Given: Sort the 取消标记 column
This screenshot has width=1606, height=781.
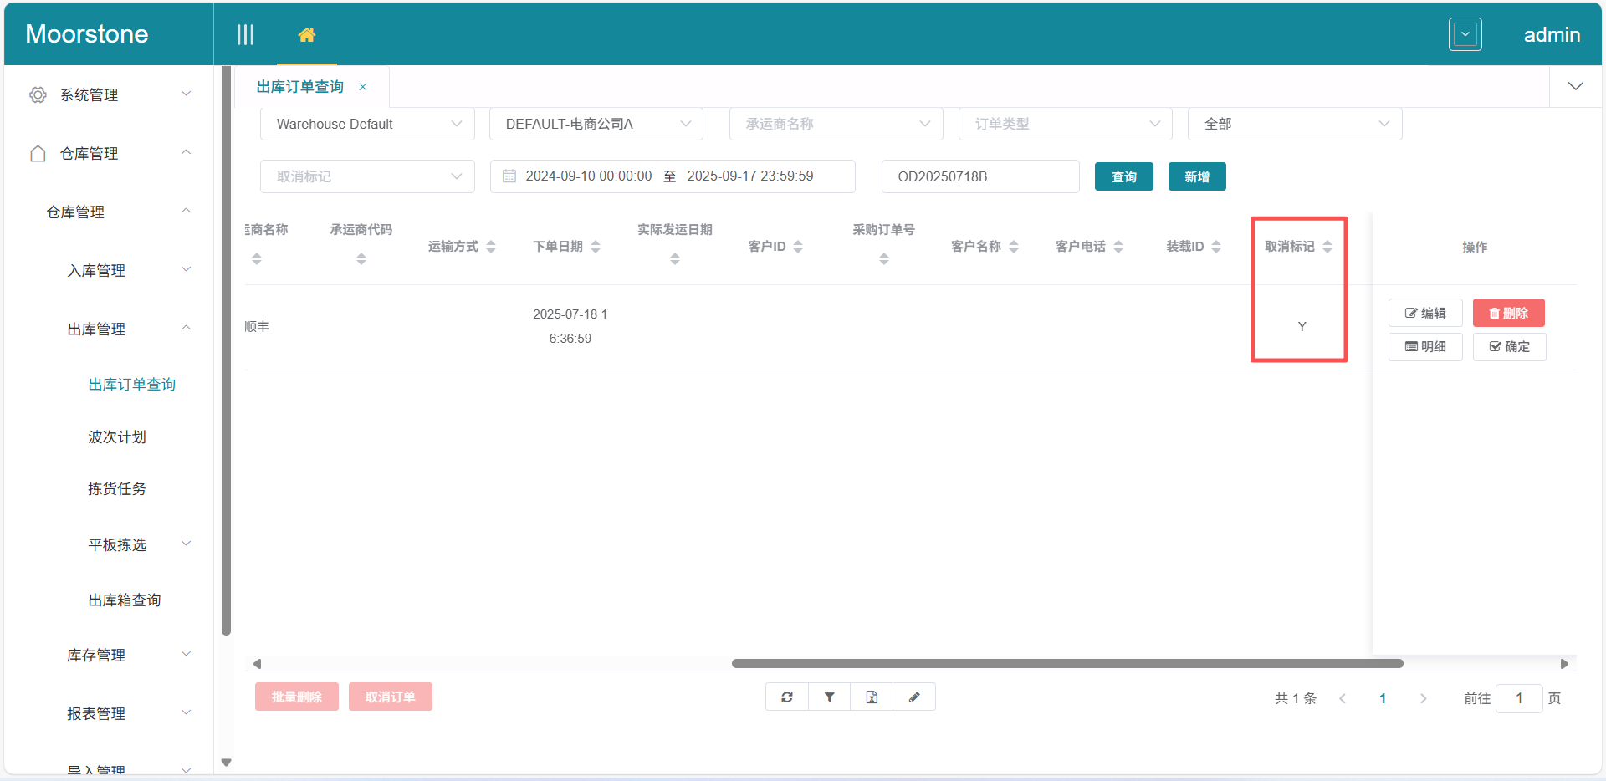Looking at the screenshot, I should 1329,246.
